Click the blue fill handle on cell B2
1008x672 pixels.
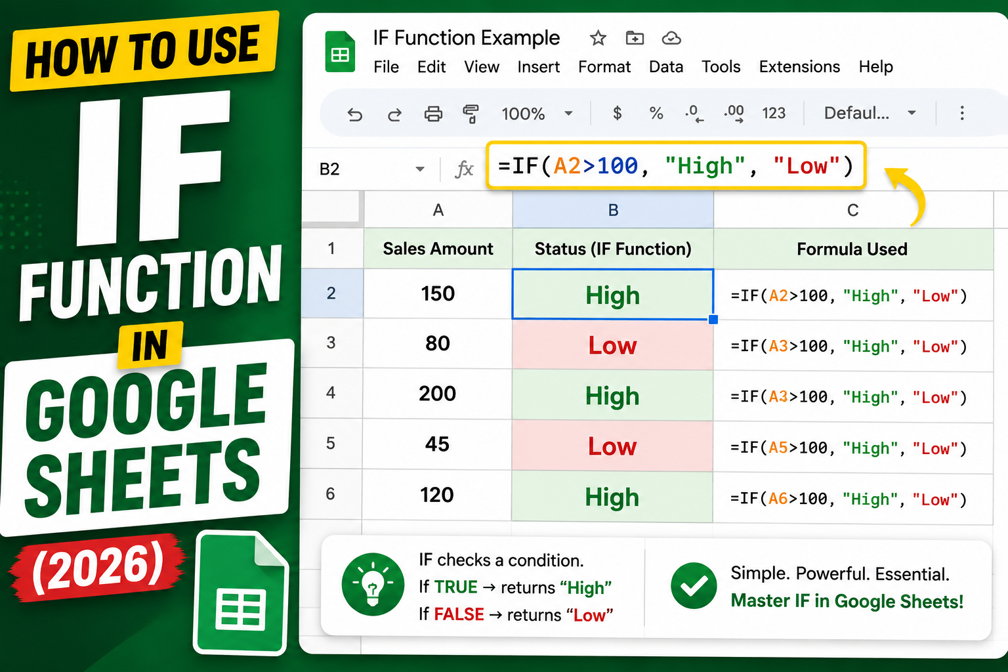(713, 320)
